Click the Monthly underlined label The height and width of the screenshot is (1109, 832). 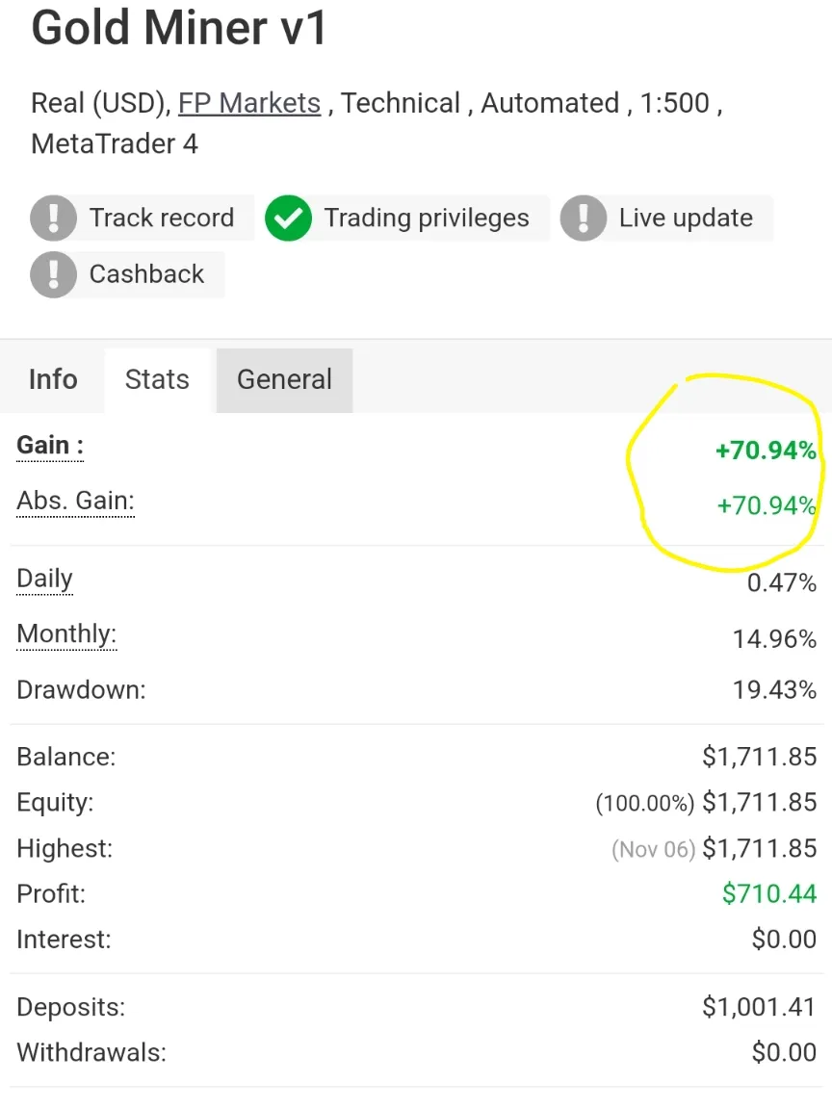click(66, 634)
